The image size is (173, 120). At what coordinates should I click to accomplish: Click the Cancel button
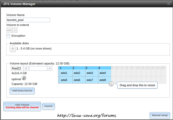[48, 106]
